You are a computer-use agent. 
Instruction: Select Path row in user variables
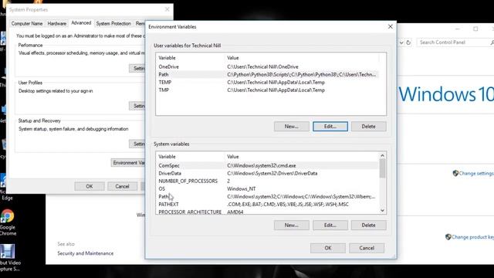(x=268, y=75)
